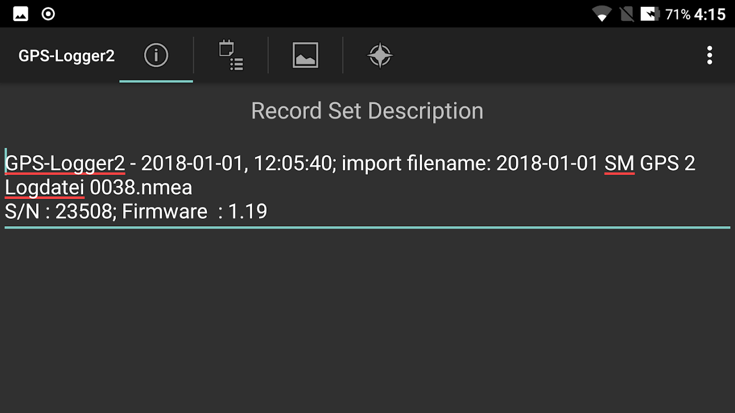Click the Record Set Description heading

(x=367, y=111)
